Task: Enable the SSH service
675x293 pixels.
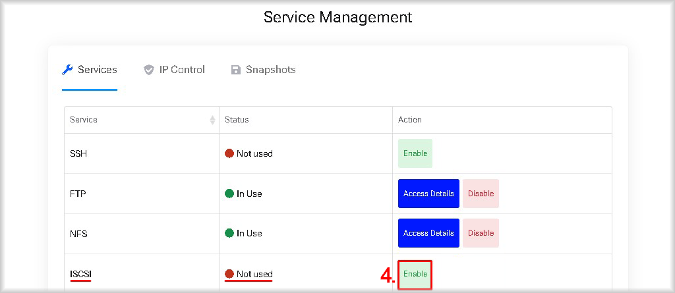Action: (x=415, y=153)
